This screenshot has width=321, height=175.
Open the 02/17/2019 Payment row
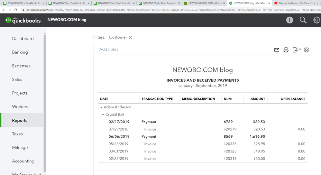click(x=203, y=122)
